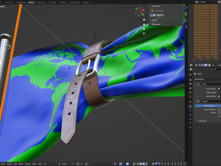
Task: Open the UV menu in viewport header
Action: coord(45,164)
